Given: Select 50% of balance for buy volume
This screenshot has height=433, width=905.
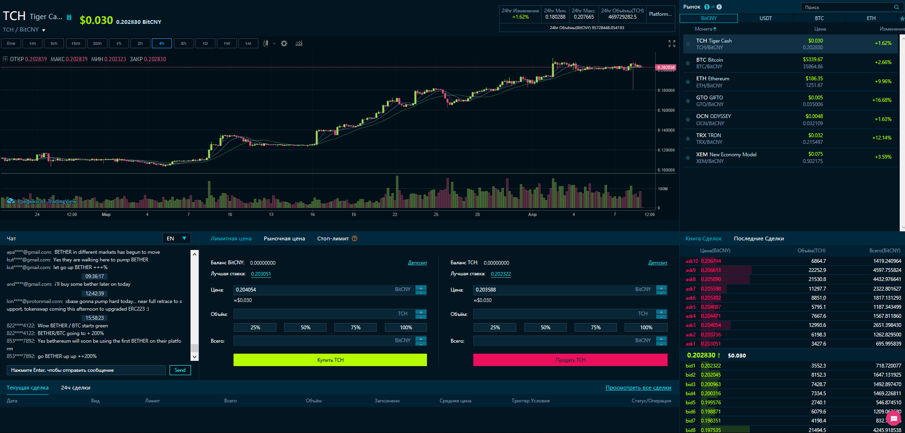Looking at the screenshot, I should coord(305,327).
